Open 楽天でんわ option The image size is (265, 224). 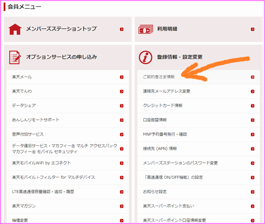(x=68, y=91)
